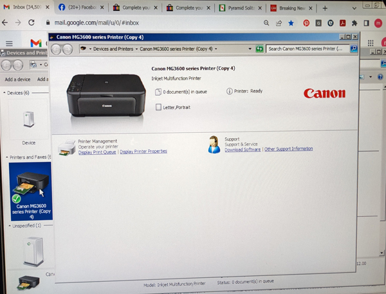Open the Chrome tab search chevron
Image resolution: width=386 pixels, height=294 pixels.
click(354, 8)
